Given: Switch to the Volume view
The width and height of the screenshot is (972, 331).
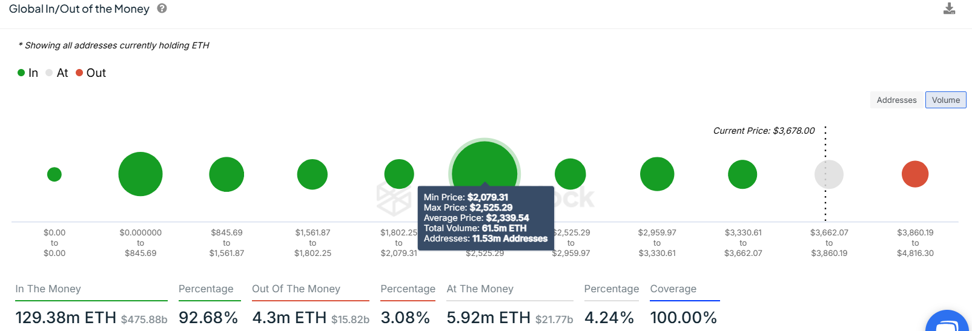Looking at the screenshot, I should 945,100.
